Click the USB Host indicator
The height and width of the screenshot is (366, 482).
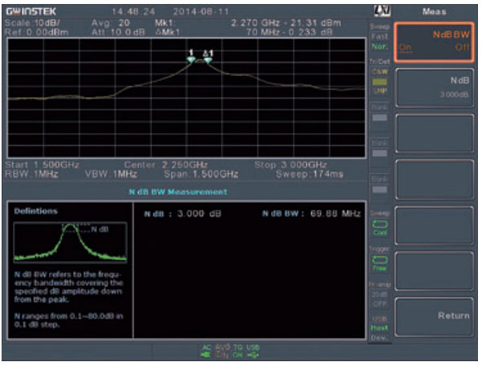(x=379, y=328)
